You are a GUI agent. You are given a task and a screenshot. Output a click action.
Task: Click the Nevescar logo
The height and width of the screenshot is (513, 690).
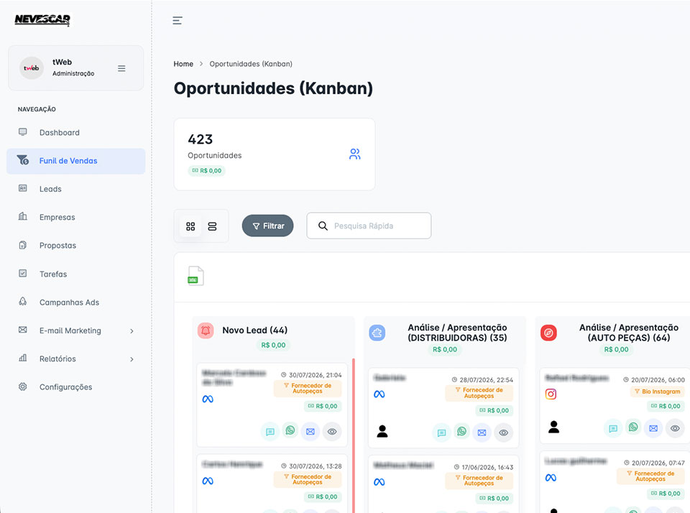pos(42,20)
